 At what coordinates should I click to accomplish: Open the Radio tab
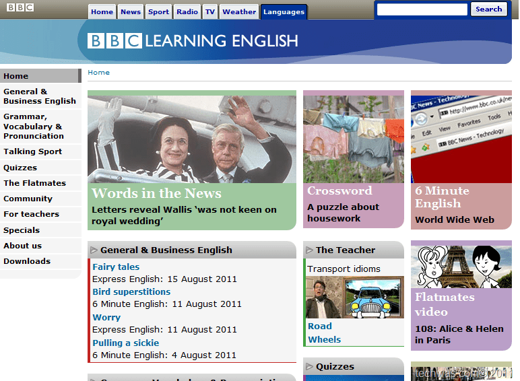[187, 12]
